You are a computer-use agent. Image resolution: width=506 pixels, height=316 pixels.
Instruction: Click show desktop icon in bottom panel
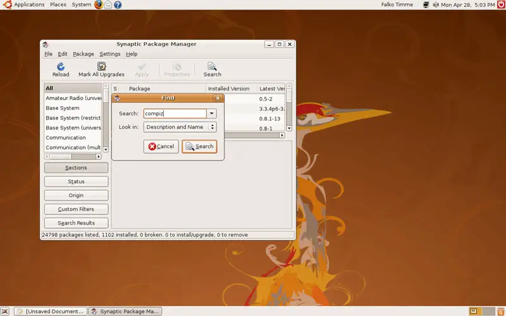click(x=5, y=311)
